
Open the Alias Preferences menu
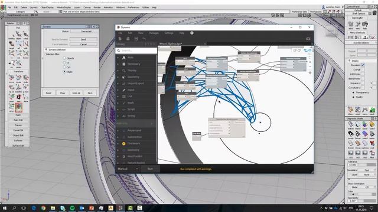tap(133, 8)
